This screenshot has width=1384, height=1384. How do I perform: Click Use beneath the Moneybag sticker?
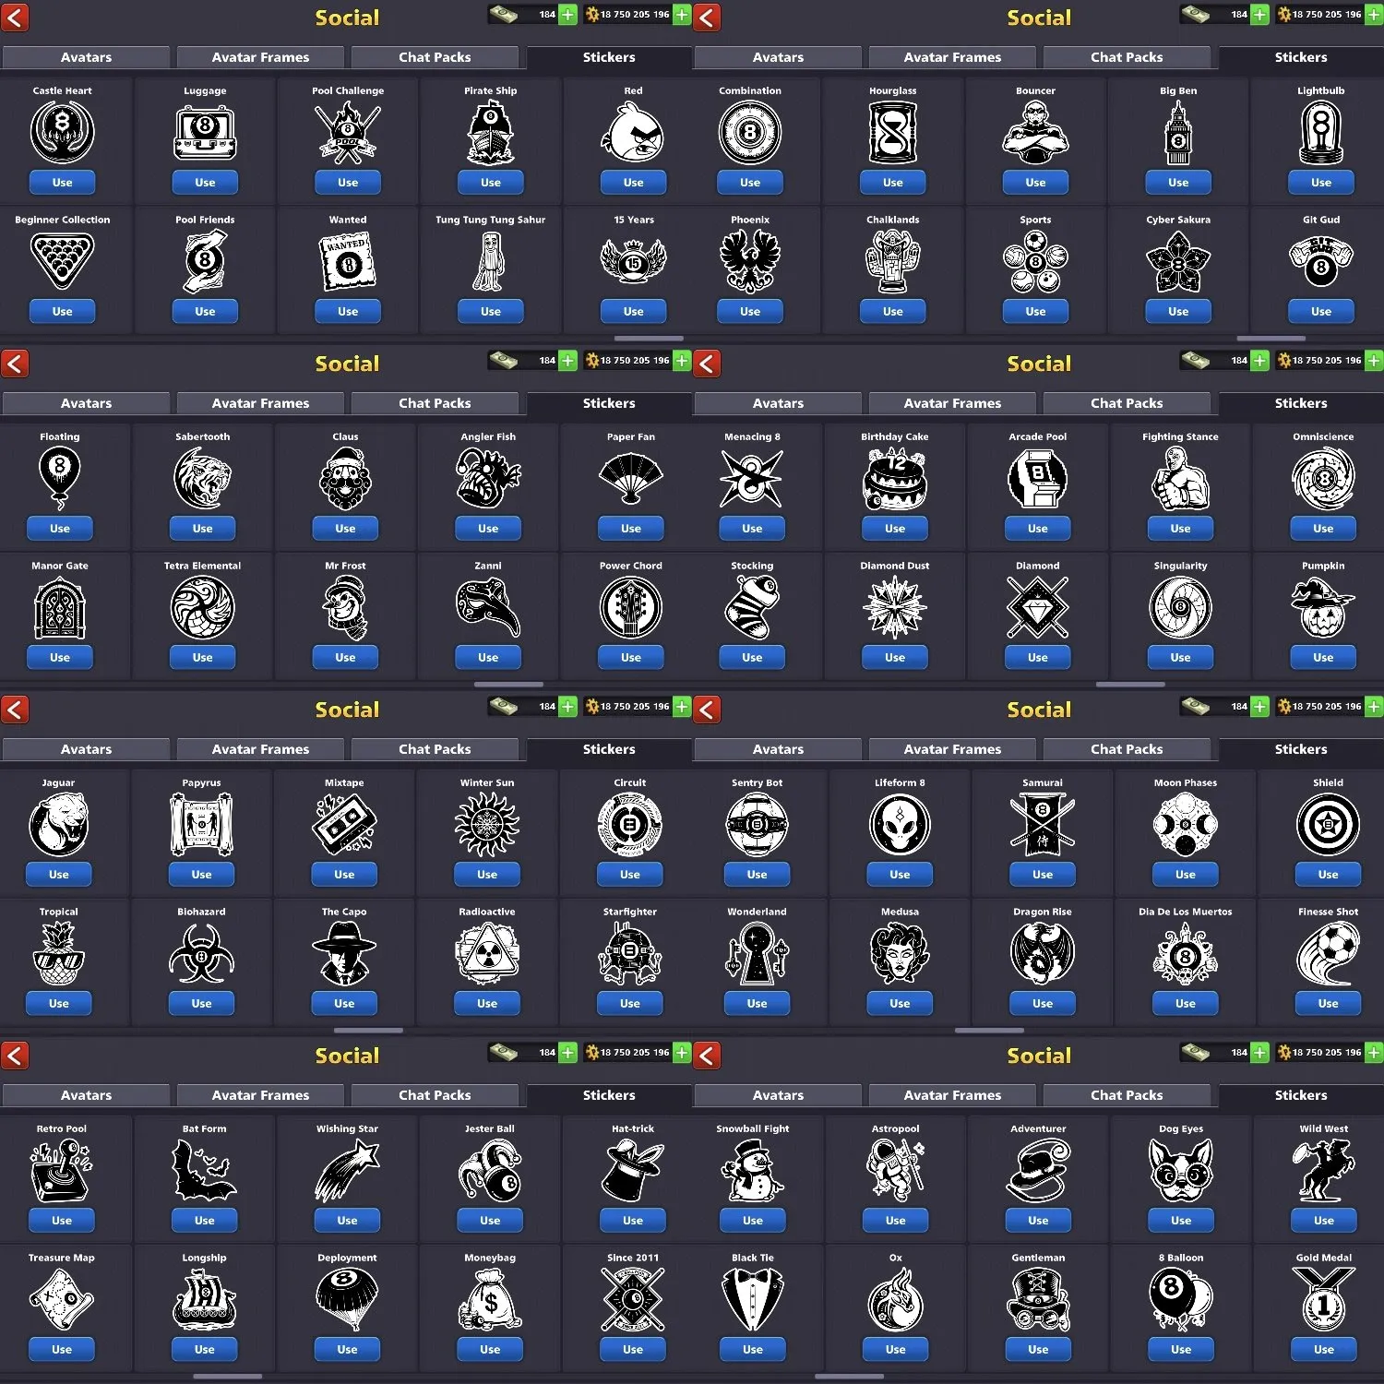click(490, 1350)
